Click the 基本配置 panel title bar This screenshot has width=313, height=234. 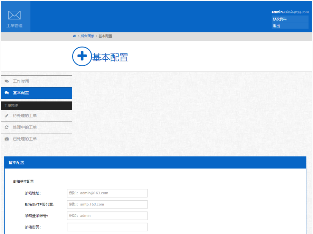[155, 163]
